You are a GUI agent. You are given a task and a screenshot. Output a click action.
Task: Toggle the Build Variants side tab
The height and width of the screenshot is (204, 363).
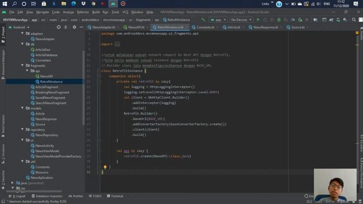point(3,126)
